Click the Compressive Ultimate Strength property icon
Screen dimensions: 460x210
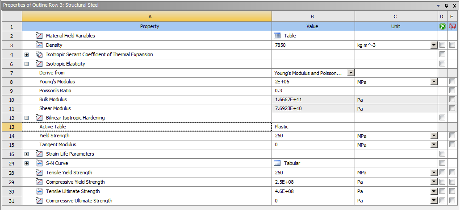click(x=39, y=201)
